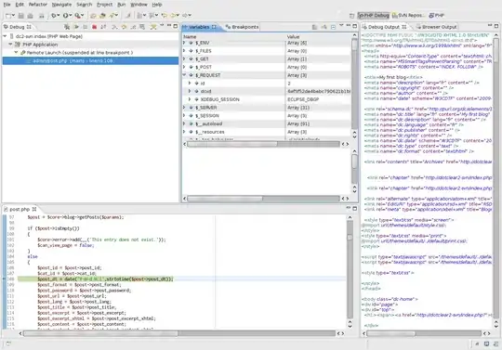The height and width of the screenshot is (350, 502).
Task: Open the dropdown arrow beside the Run icon
Action: [x=71, y=16]
